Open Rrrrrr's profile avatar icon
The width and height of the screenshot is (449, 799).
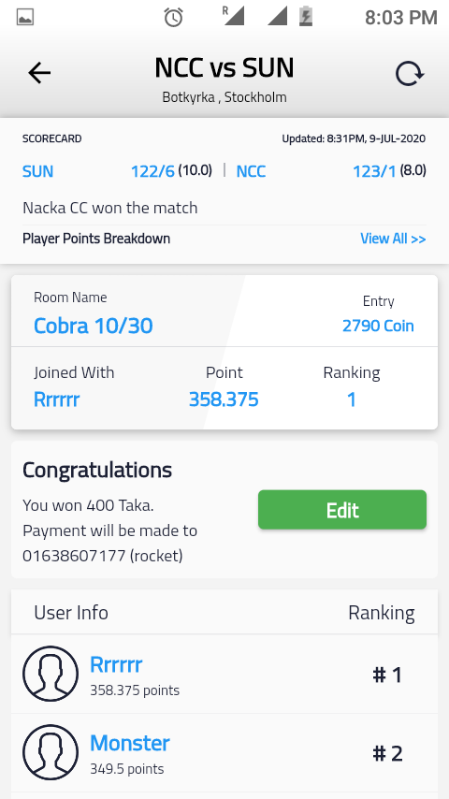(51, 674)
